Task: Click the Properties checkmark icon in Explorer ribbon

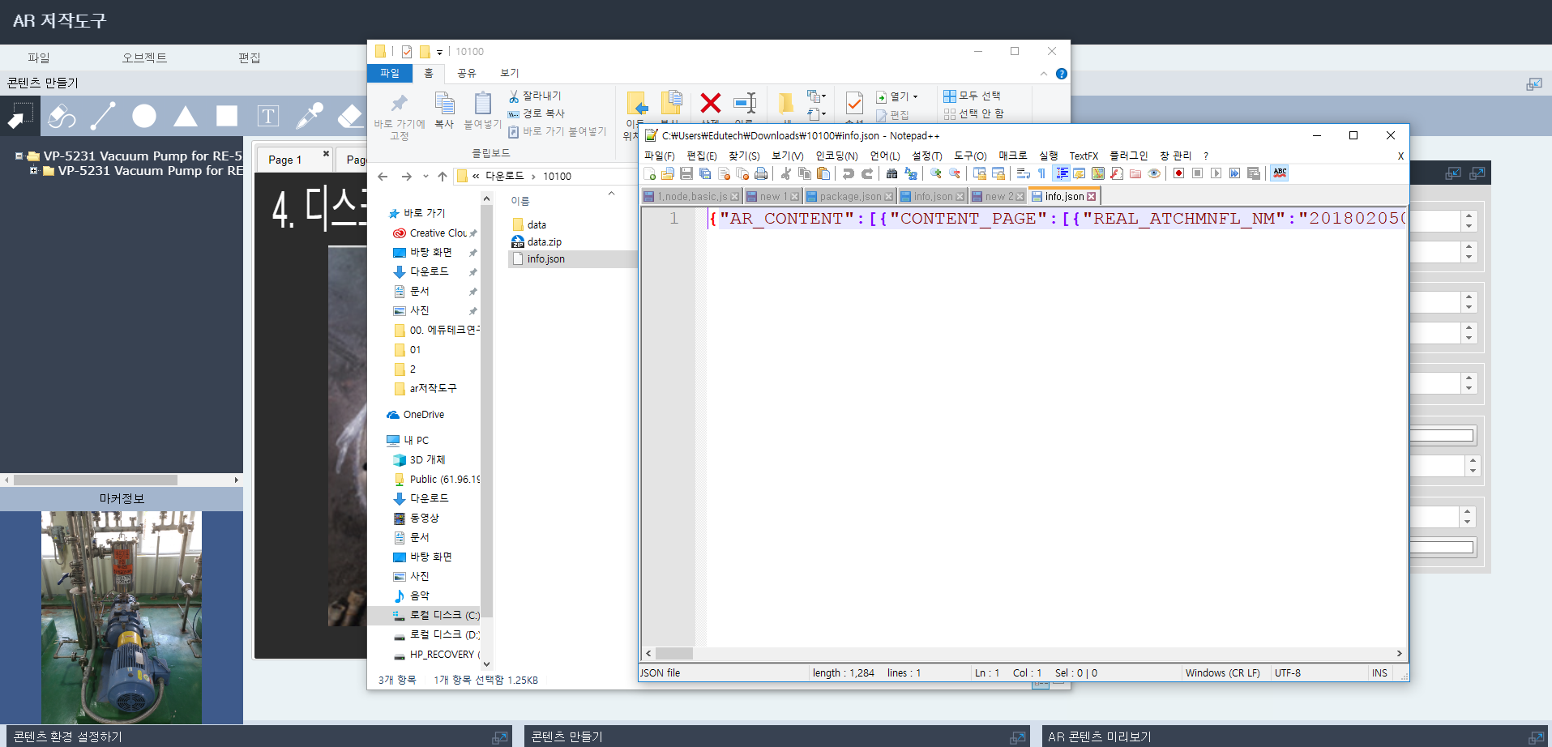Action: tap(854, 103)
